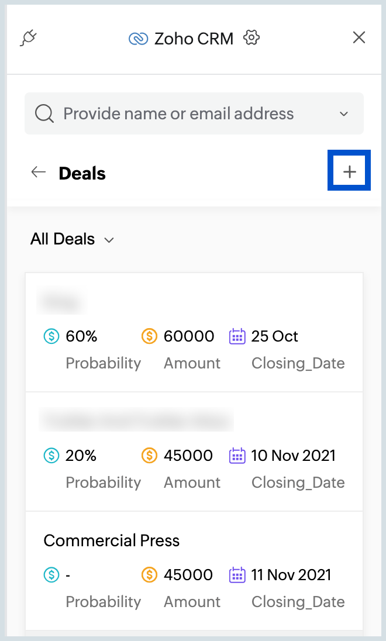Open the All Deals filter dropdown
Viewport: 386px width, 641px height.
tap(72, 239)
